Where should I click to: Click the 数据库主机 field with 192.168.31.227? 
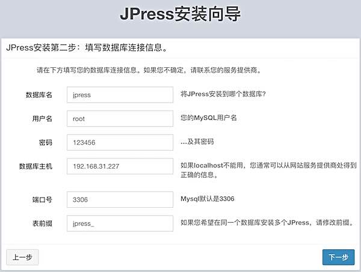click(x=120, y=166)
